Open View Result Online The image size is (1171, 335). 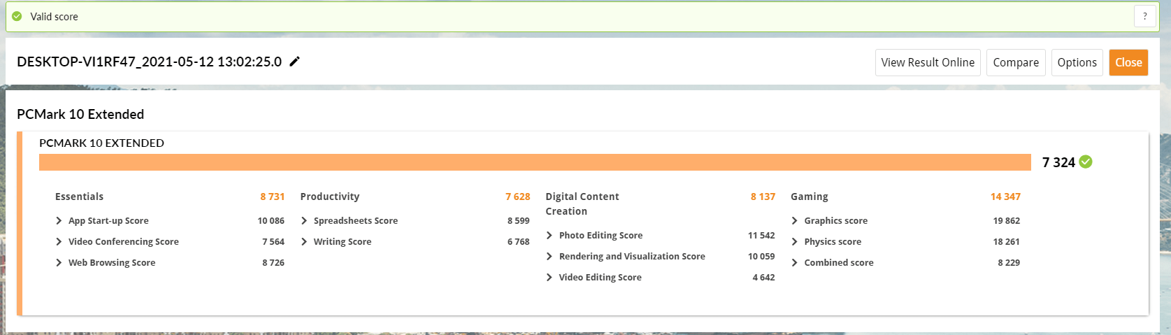coord(928,62)
